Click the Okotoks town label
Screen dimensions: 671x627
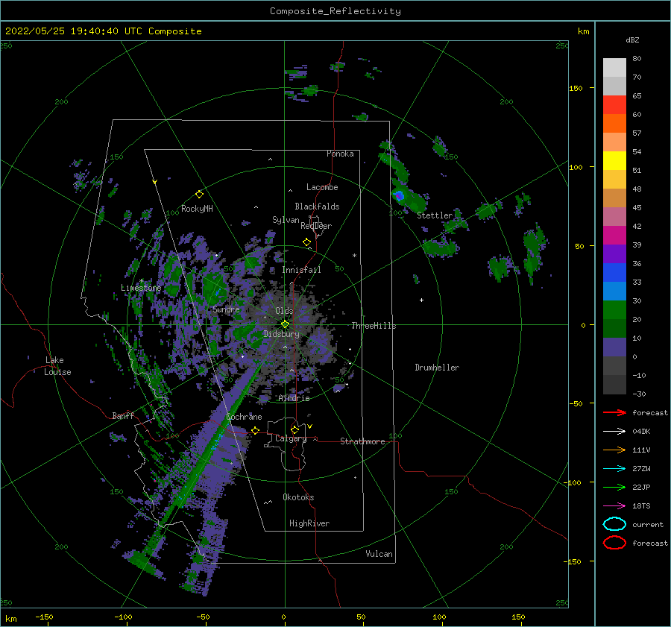tap(298, 497)
